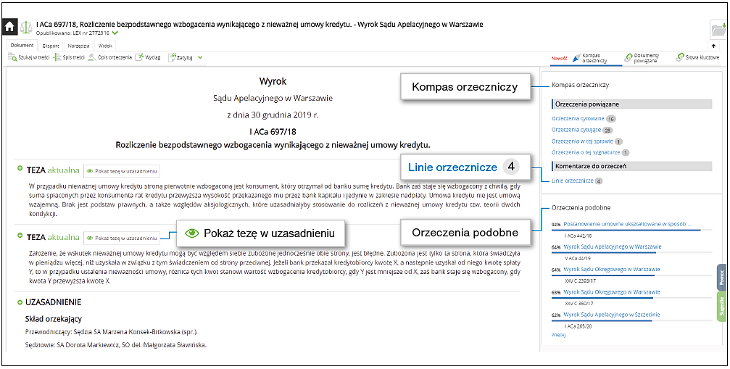This screenshot has width=730, height=369.
Task: Click the 92% similarity bar for Postanowienie umowne
Action: [626, 229]
